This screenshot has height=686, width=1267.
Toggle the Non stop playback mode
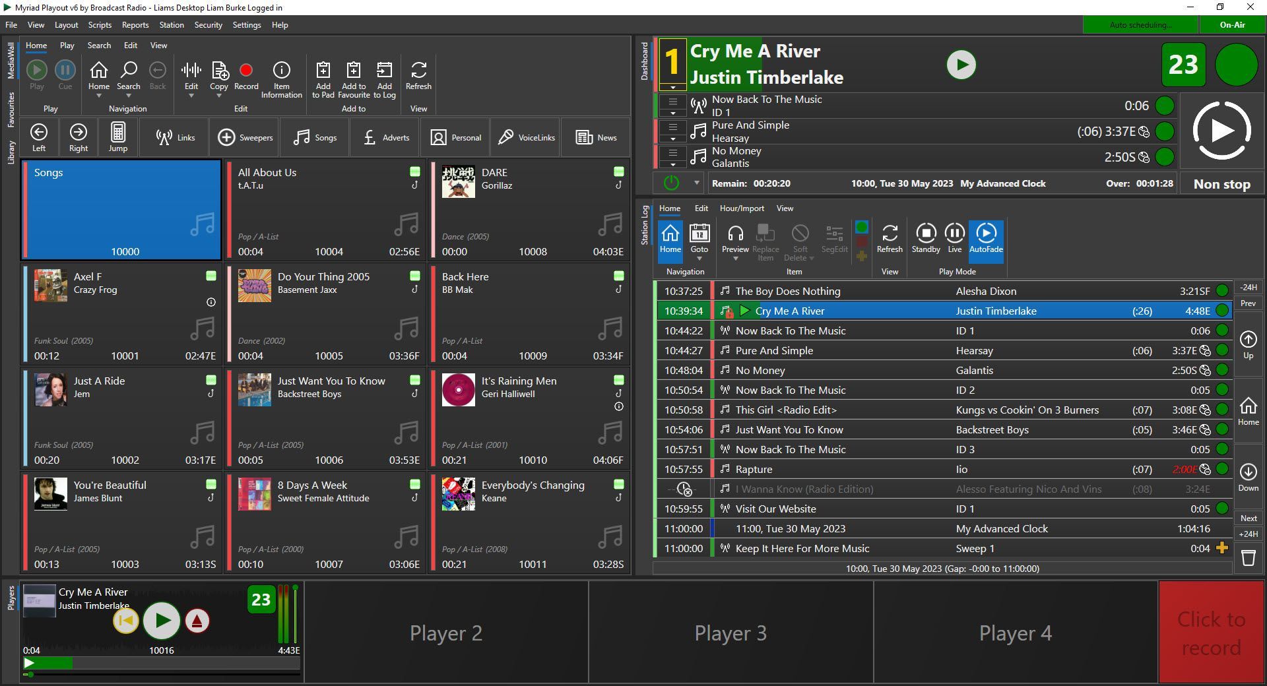1221,183
